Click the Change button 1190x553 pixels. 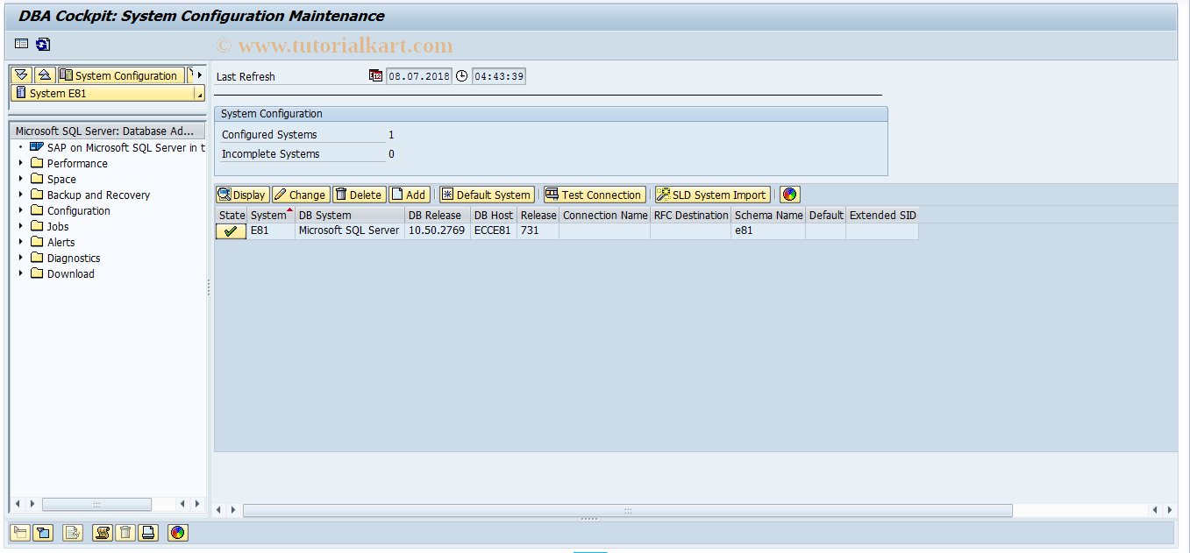300,195
